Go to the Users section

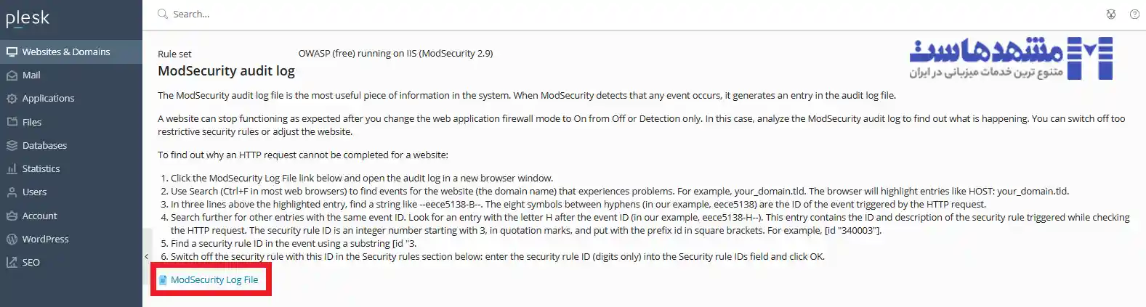[x=34, y=192]
